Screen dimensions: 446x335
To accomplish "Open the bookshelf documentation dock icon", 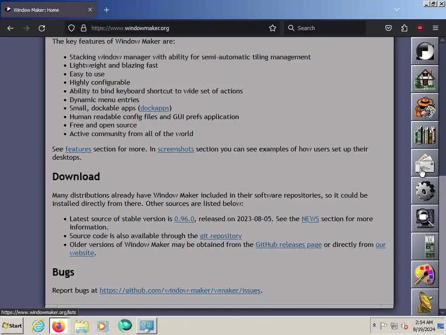I will tap(425, 135).
